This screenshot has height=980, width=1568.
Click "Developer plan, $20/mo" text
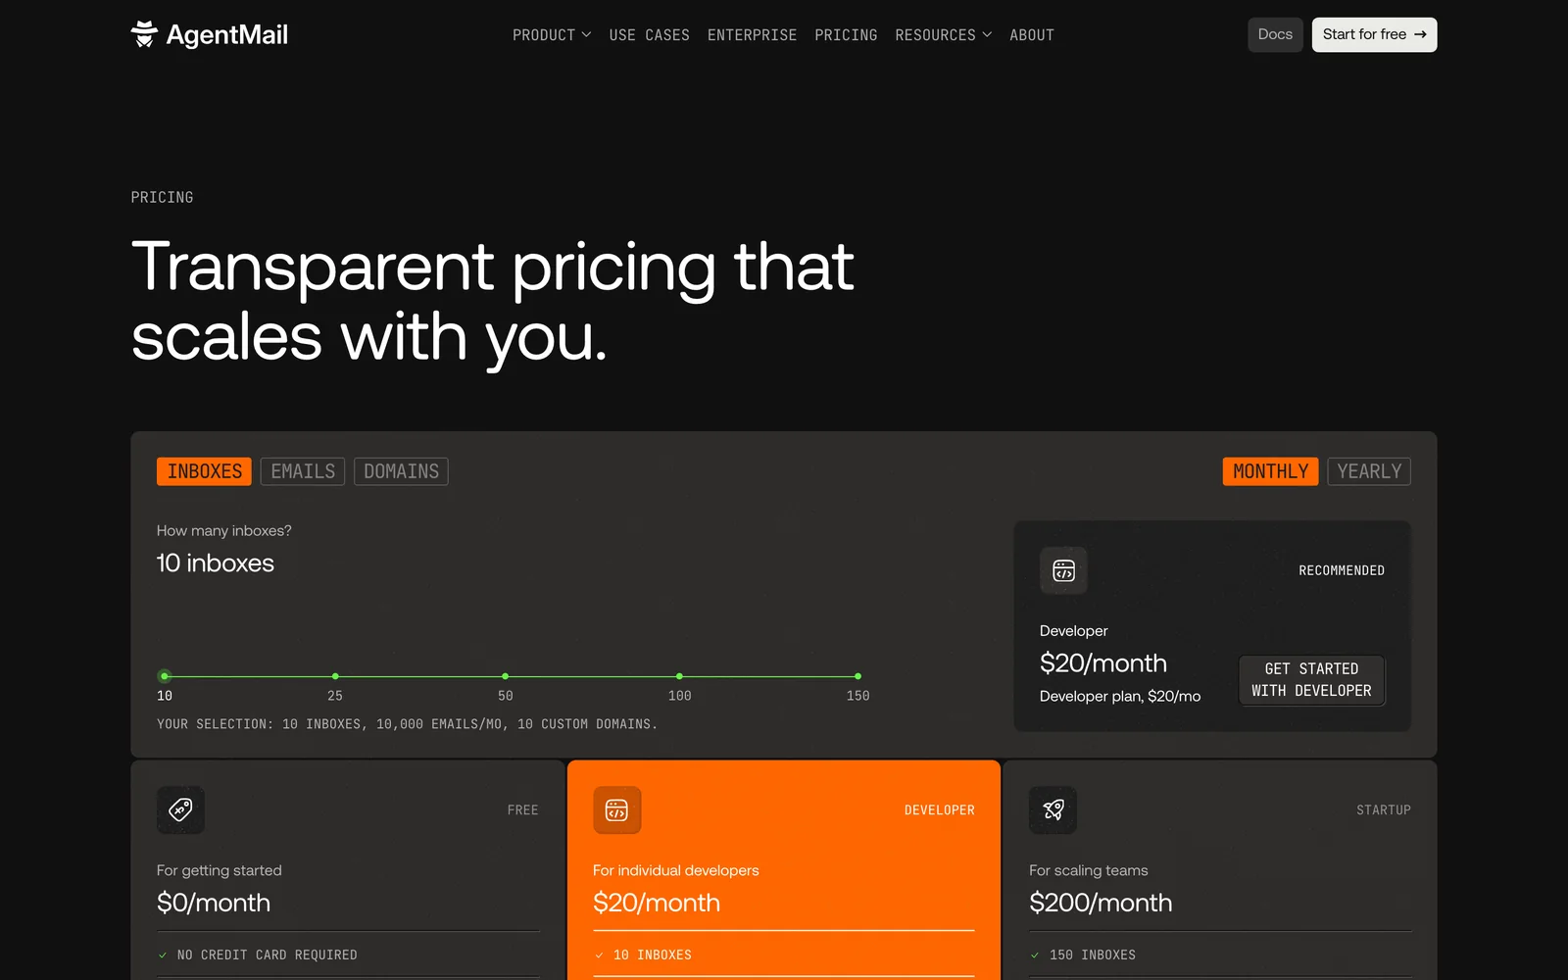[1120, 696]
